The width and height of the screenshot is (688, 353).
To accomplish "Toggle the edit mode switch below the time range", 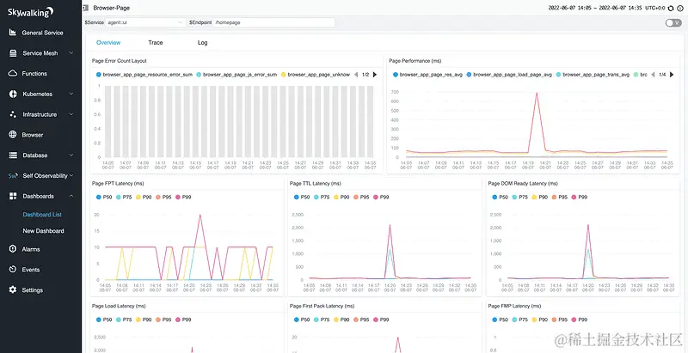I will tap(673, 23).
